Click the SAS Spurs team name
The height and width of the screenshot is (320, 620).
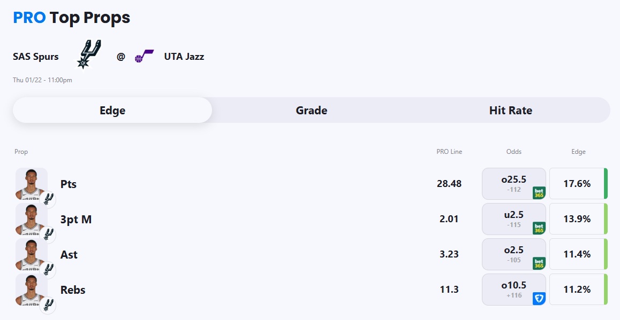pyautogui.click(x=36, y=57)
